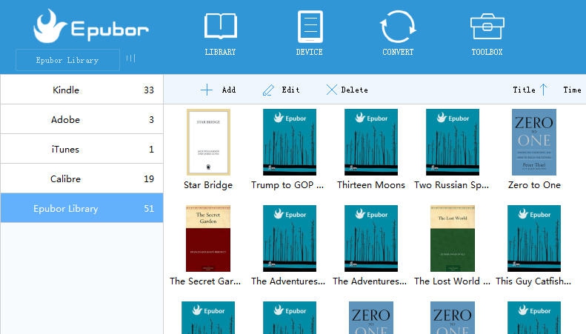The image size is (586, 334).
Task: Click the Delete text button
Action: tap(354, 90)
